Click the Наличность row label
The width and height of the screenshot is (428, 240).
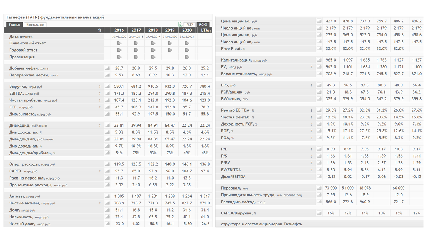pos(29,217)
